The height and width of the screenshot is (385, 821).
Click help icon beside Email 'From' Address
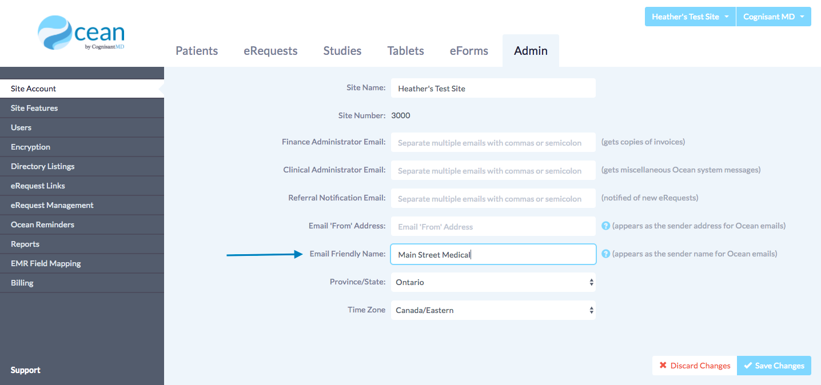click(x=605, y=226)
